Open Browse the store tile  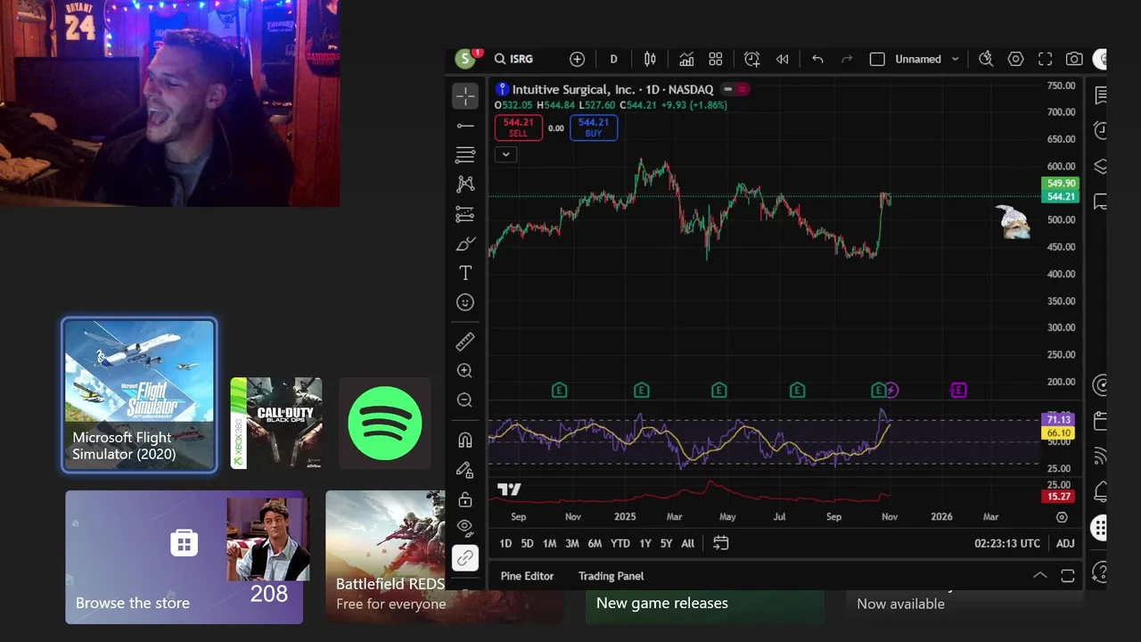tap(184, 557)
